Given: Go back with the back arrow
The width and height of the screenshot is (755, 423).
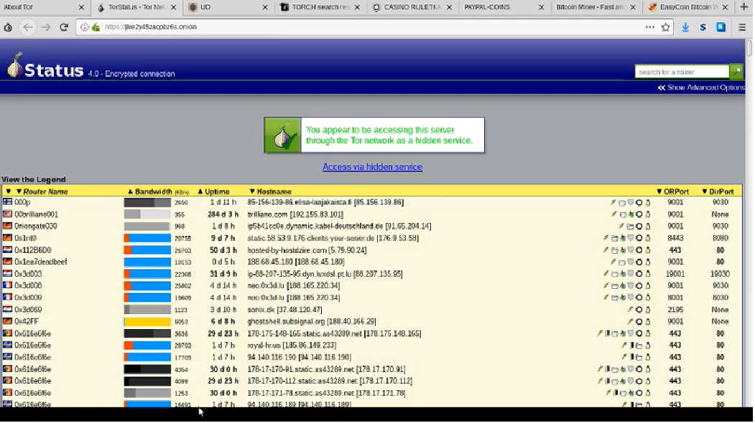Looking at the screenshot, I should point(28,27).
